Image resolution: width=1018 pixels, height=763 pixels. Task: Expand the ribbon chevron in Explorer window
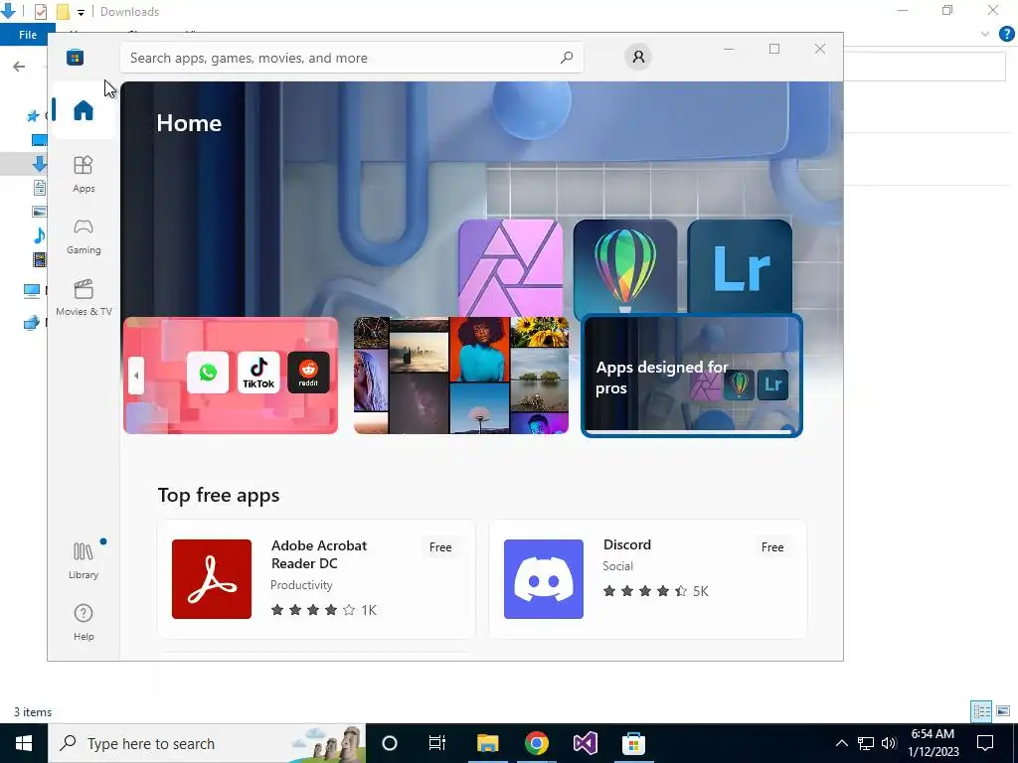click(x=985, y=35)
